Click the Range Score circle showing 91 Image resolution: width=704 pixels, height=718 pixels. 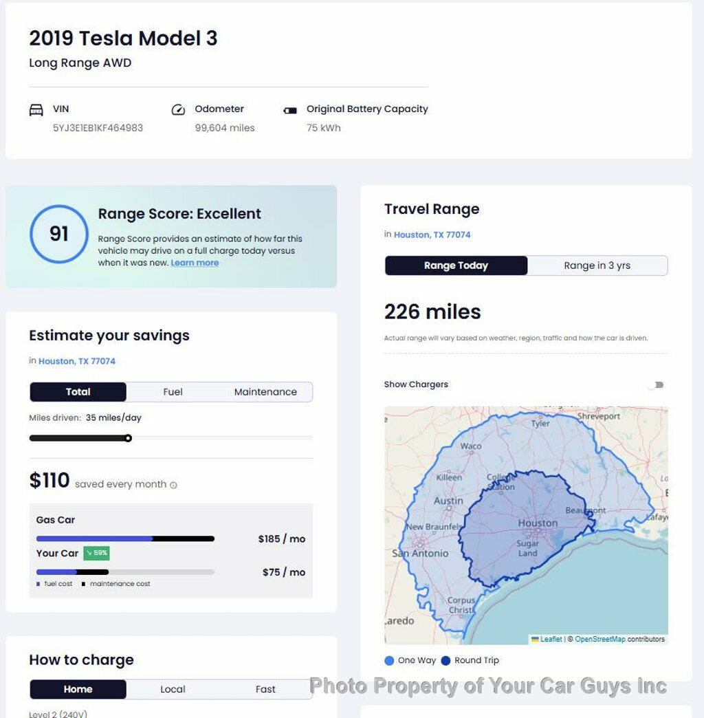tap(59, 235)
